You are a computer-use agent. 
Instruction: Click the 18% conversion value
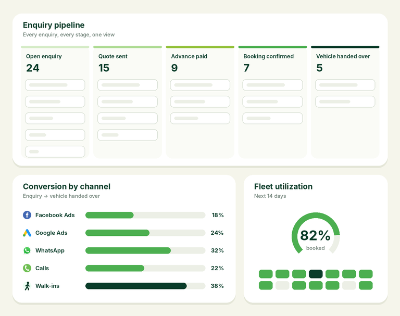pyautogui.click(x=218, y=215)
